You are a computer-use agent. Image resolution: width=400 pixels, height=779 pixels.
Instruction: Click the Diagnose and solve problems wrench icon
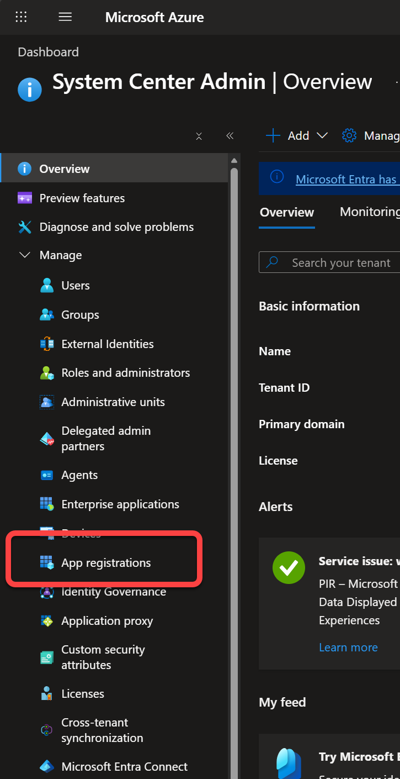click(25, 227)
